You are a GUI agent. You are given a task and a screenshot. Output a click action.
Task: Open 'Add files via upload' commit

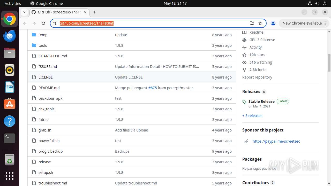tap(132, 130)
